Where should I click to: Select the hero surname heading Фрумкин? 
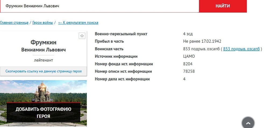point(44,42)
